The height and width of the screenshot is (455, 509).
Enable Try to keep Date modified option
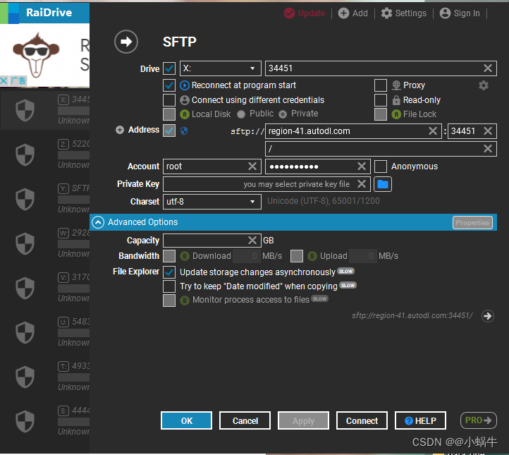(x=169, y=286)
